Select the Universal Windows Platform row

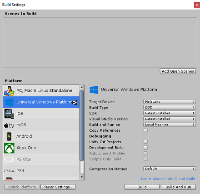(41, 102)
